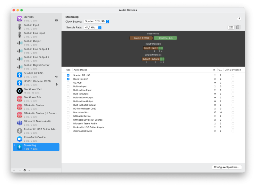Select the MMAudio Device (UI Sounds) table row

(x=153, y=120)
